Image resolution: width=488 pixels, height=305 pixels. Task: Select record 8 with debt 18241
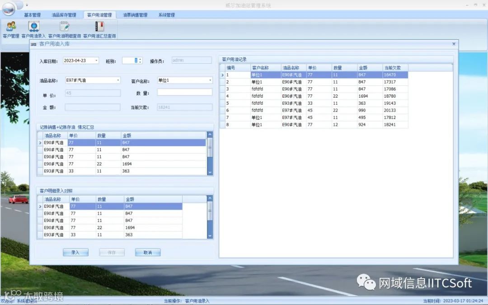314,125
